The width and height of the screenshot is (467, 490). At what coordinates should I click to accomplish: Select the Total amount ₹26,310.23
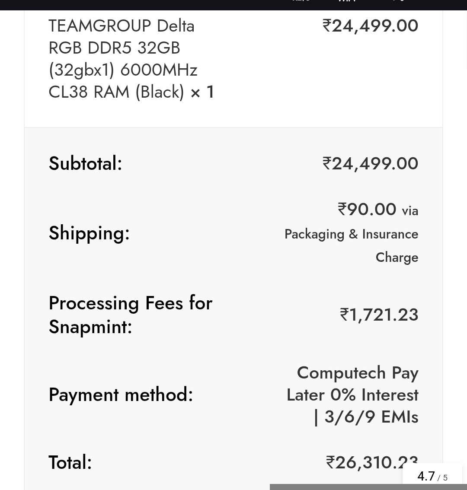[363, 462]
